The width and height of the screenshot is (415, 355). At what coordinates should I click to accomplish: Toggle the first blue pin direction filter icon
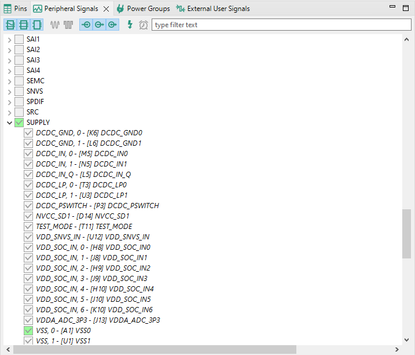[86, 25]
